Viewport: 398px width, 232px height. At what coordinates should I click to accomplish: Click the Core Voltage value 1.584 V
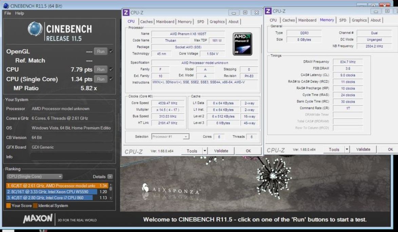tap(212, 54)
